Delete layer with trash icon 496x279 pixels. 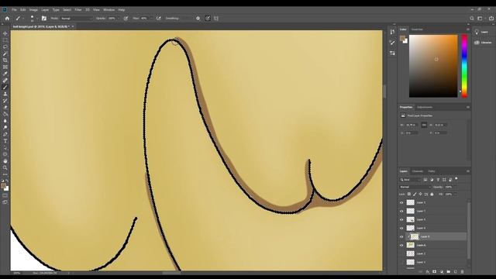point(462,272)
